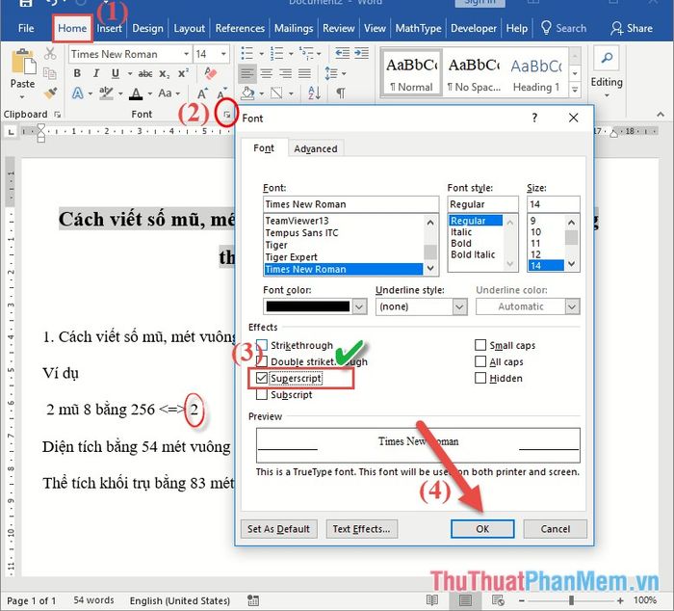Click the Set As Default button
The image size is (674, 611).
pyautogui.click(x=278, y=529)
